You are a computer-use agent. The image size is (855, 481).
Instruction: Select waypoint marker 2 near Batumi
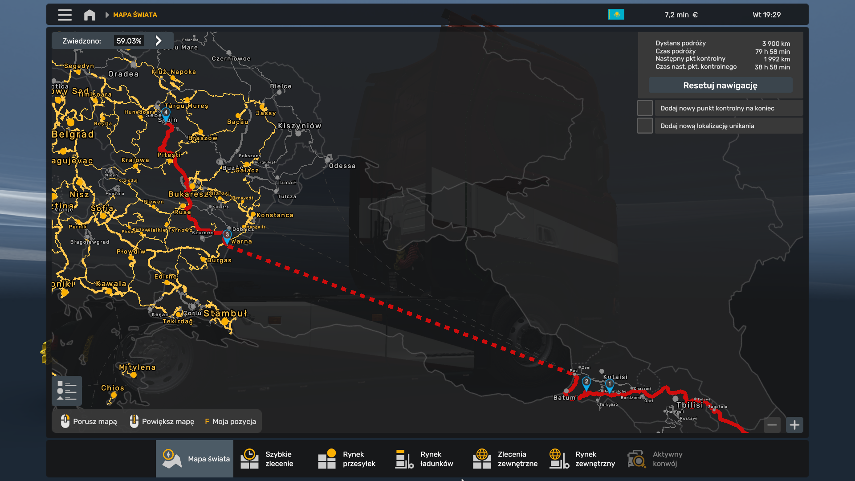pos(586,383)
